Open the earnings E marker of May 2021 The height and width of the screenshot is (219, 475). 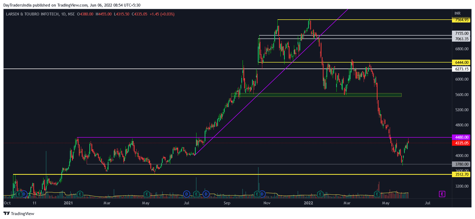(146, 194)
